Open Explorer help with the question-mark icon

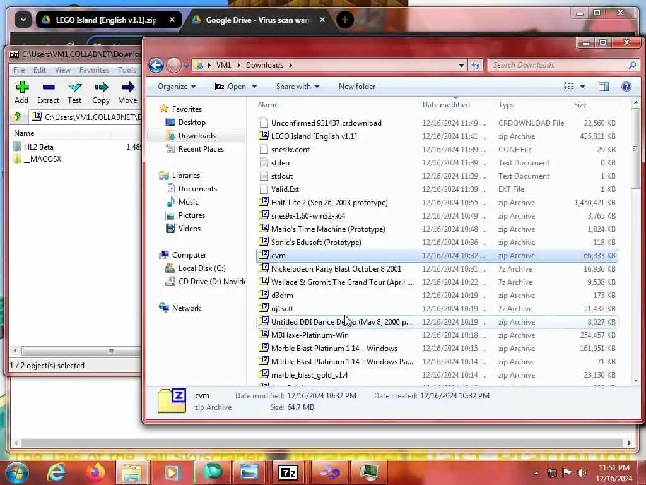coord(626,86)
